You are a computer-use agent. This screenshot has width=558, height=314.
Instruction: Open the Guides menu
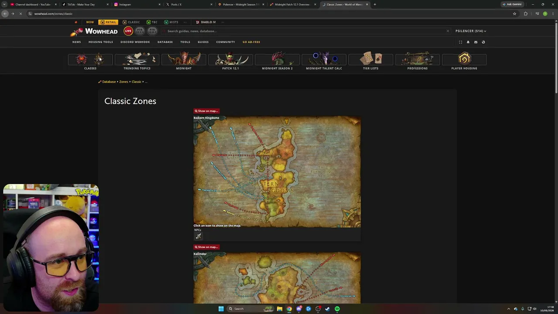[x=203, y=42]
